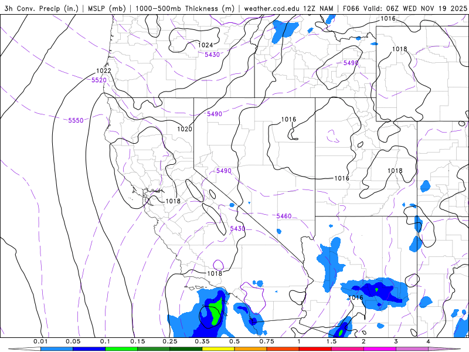Click the red 1–1.5 legend swatch
This screenshot has height=352, width=469.
tap(315, 349)
